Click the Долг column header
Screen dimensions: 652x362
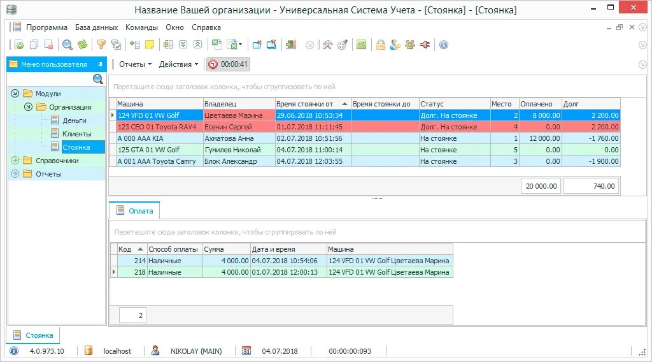(591, 104)
